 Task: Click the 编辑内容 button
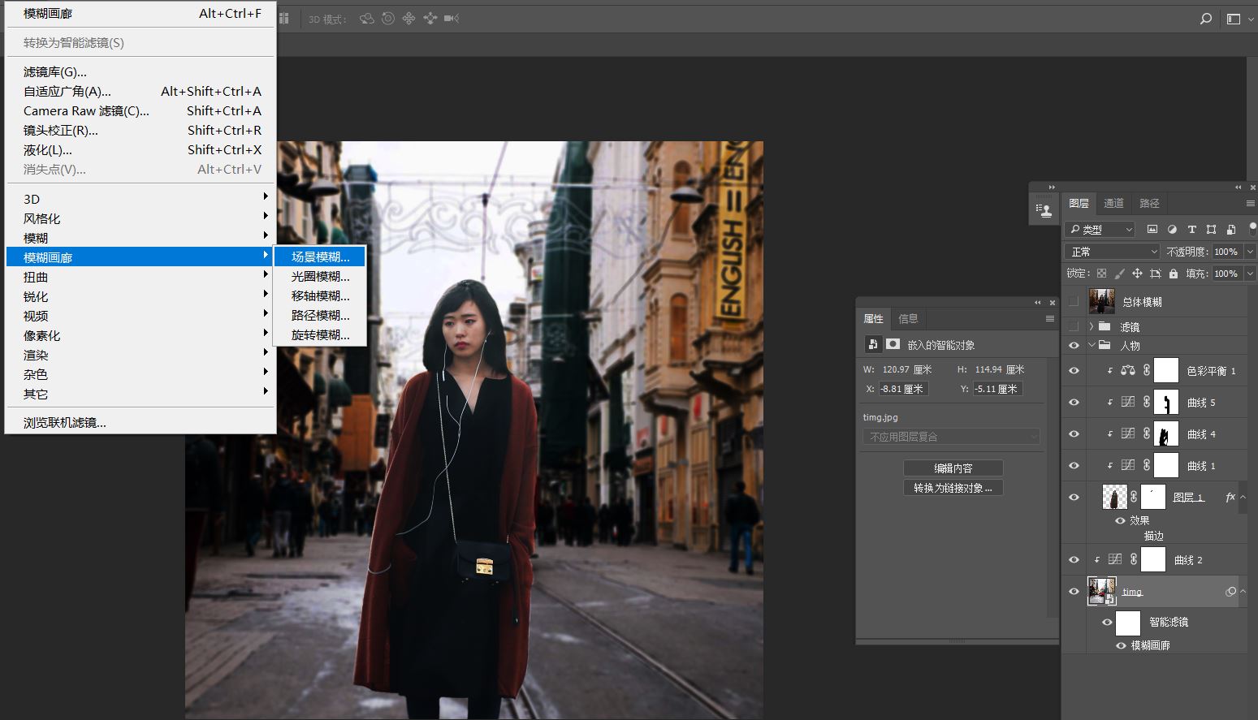click(x=953, y=468)
